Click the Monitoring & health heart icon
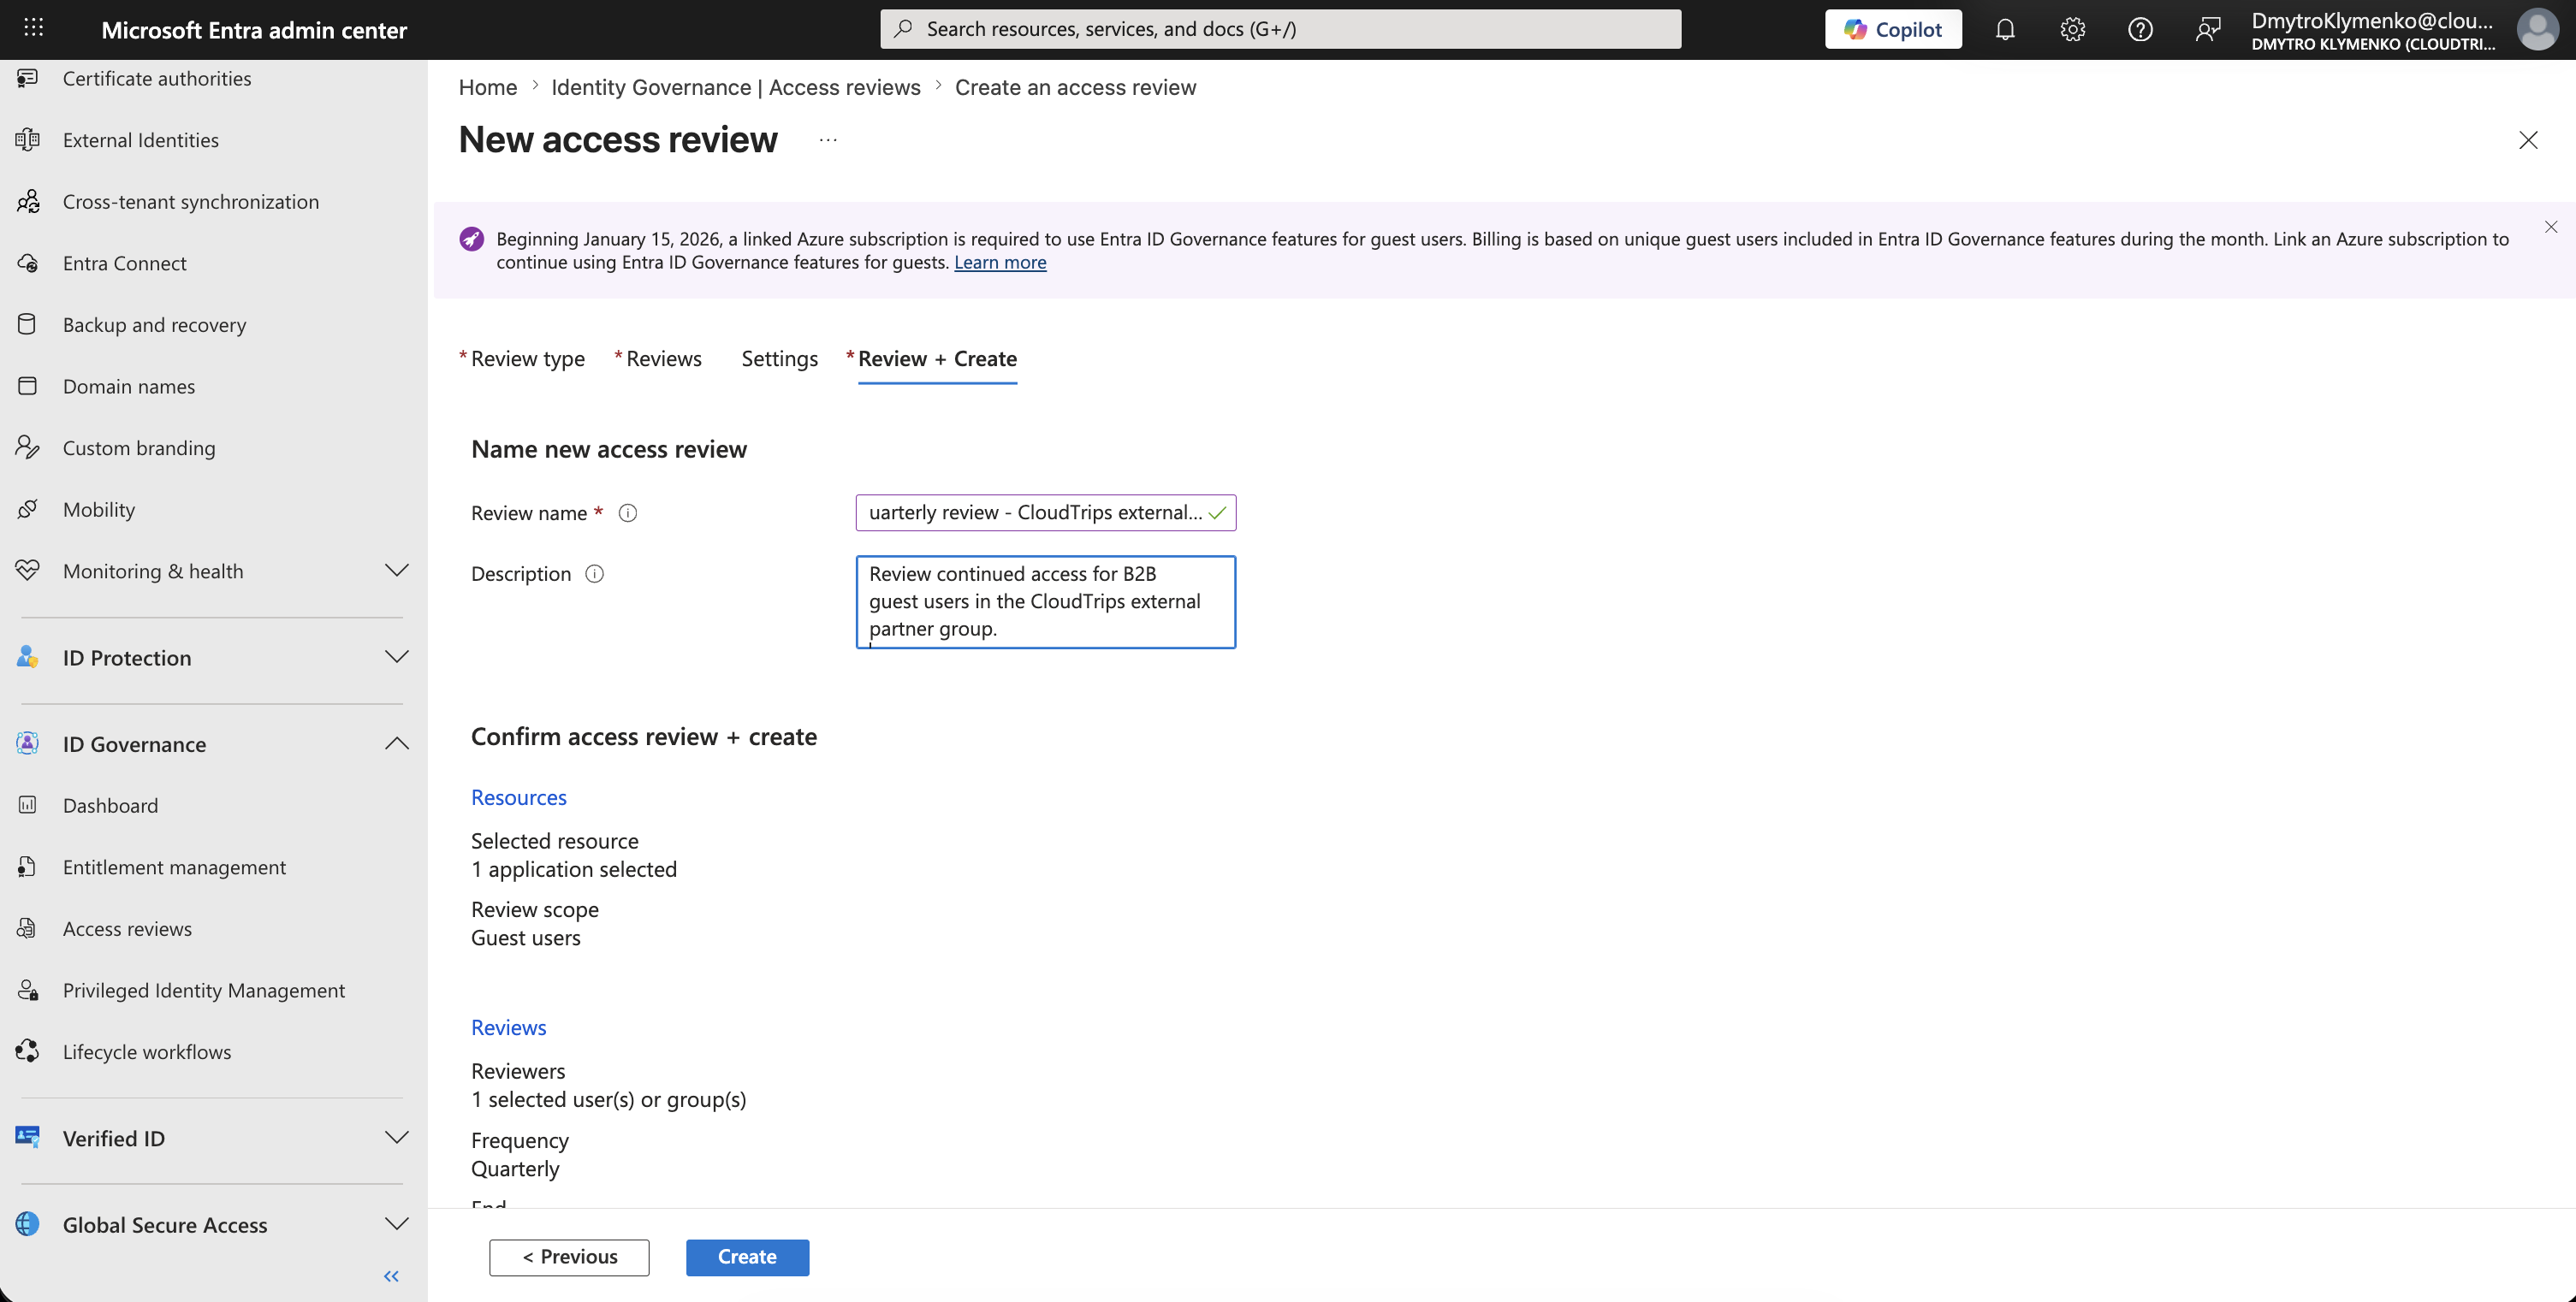 (x=28, y=571)
